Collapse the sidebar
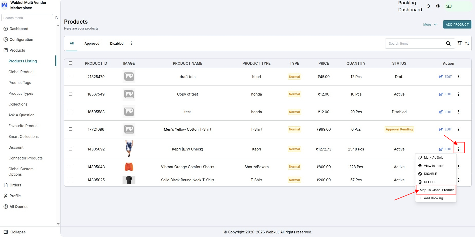Screen dimensions: 475x237 click(15, 232)
